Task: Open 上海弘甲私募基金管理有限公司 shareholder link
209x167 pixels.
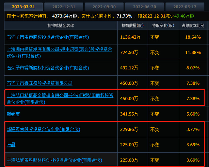Action: 60,99
